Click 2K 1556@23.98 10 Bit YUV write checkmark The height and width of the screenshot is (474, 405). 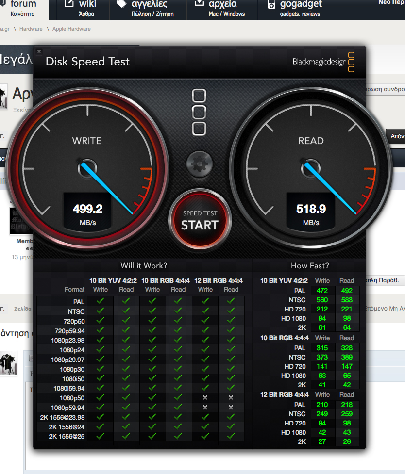coord(101,417)
